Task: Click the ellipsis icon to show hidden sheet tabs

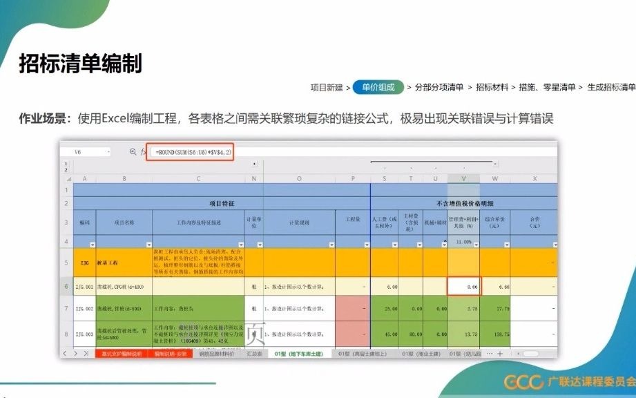Action: 489,354
